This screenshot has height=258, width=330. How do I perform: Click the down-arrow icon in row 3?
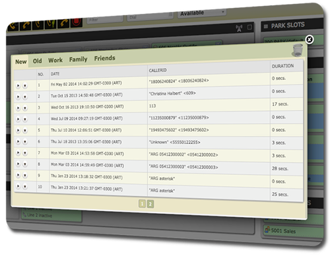click(25, 108)
